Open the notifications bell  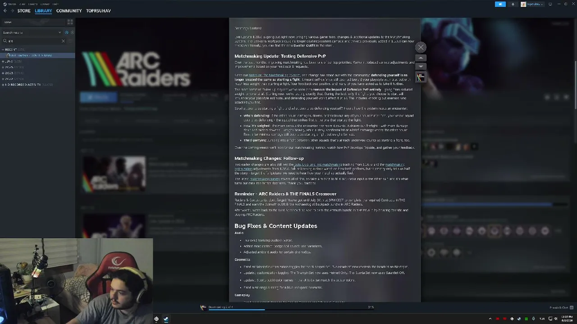(x=513, y=4)
